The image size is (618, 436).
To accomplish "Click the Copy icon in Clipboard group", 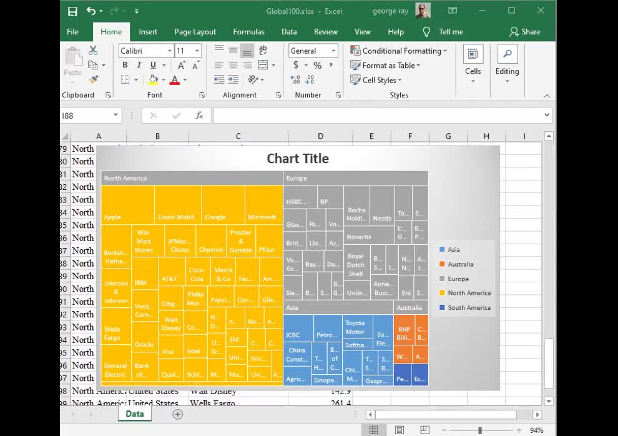I will [x=92, y=65].
